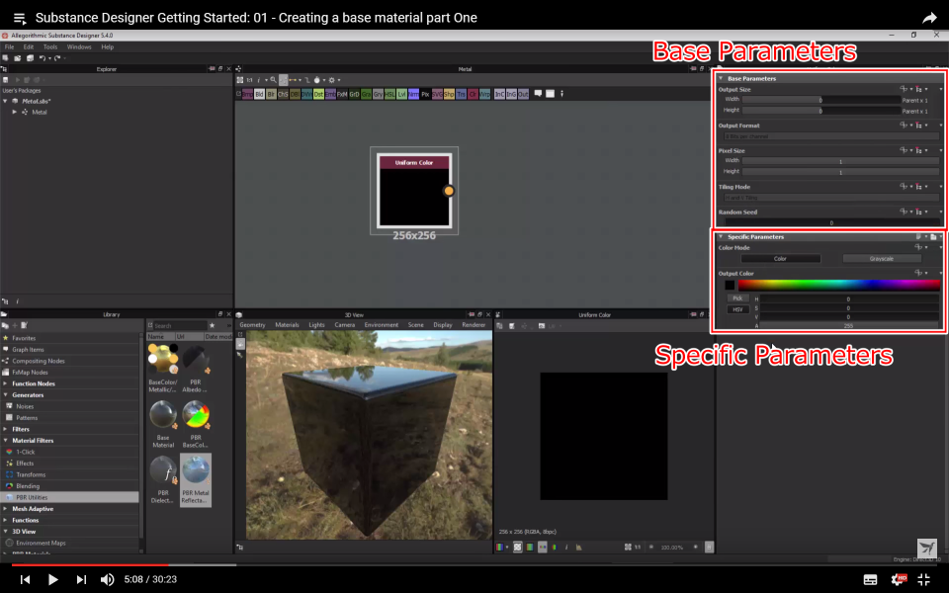The width and height of the screenshot is (949, 593).
Task: Add a Distance node via Dst icon
Action: tap(318, 95)
